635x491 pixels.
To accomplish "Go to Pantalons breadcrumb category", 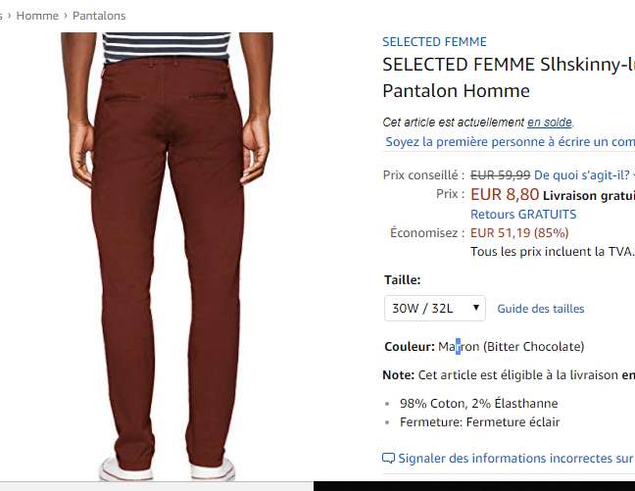I will click(99, 16).
